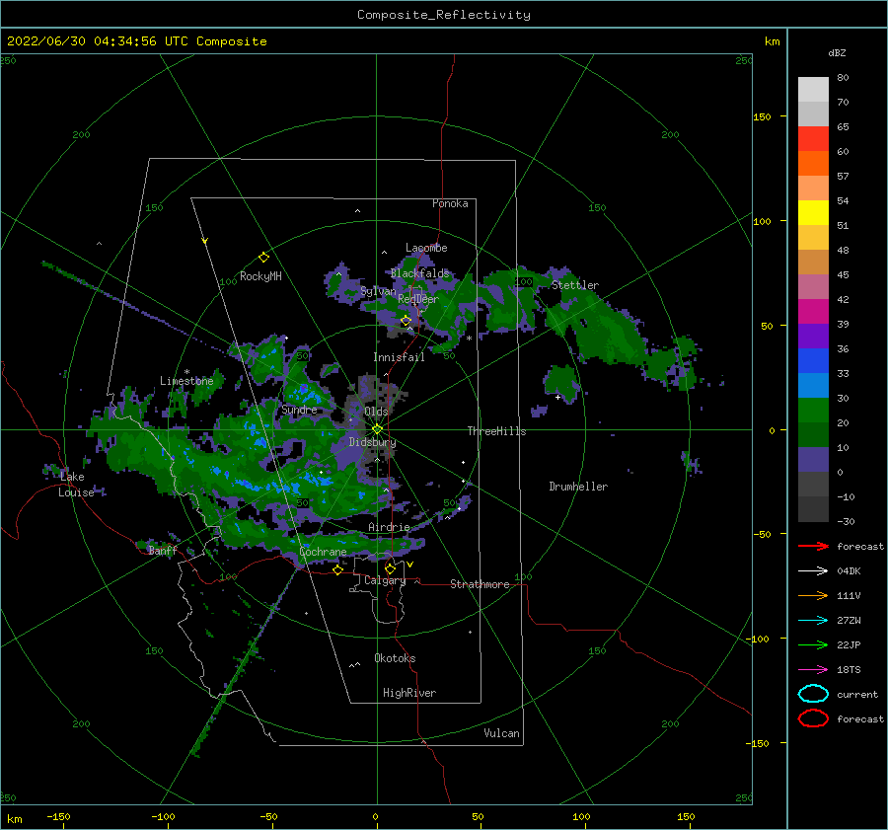Click the Sundre label

pyautogui.click(x=299, y=410)
